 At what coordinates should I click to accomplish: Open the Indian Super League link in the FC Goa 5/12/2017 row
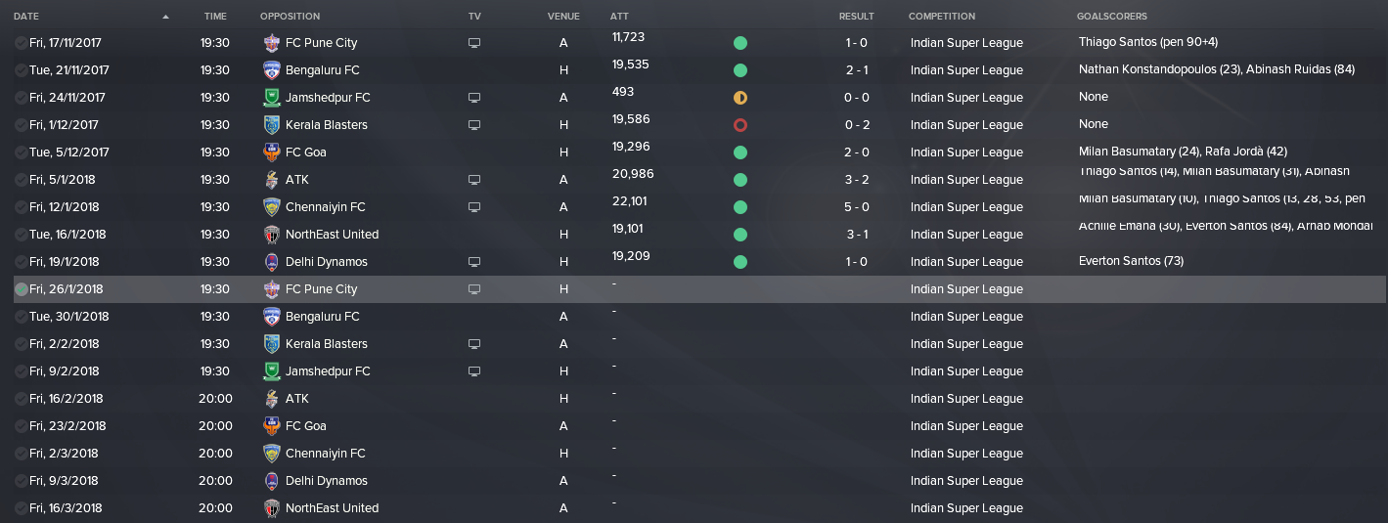(x=966, y=153)
